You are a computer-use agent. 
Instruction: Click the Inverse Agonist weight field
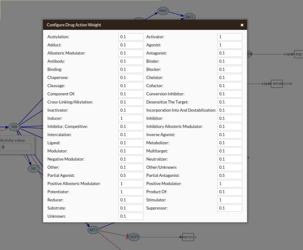[x=230, y=135]
